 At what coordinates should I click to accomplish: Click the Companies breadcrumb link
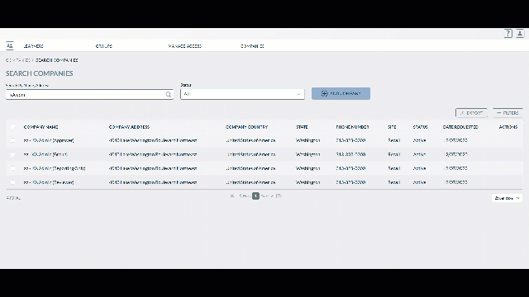click(18, 60)
